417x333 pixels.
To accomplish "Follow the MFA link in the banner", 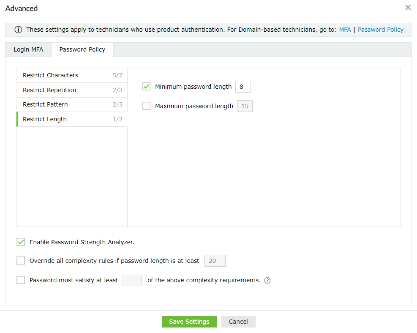I will pyautogui.click(x=345, y=30).
